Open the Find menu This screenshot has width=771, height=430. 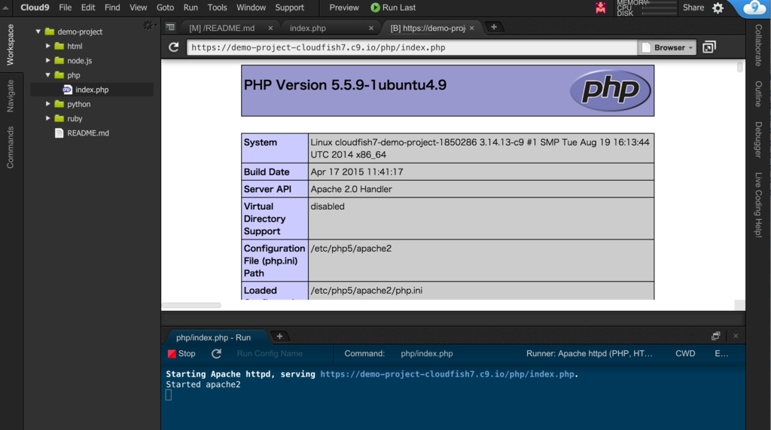tap(112, 8)
